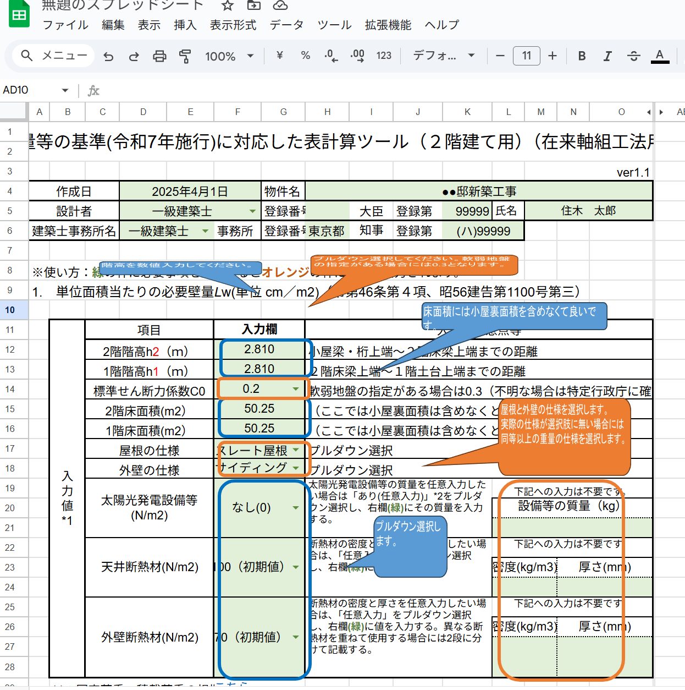Open the ヘルプ menu
The width and height of the screenshot is (685, 690).
(442, 25)
